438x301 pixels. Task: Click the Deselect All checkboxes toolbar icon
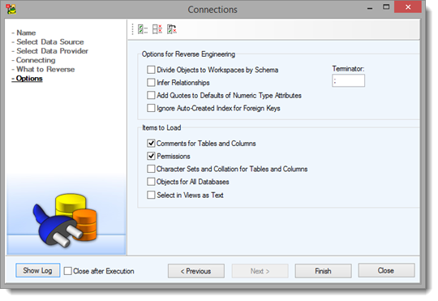click(157, 29)
